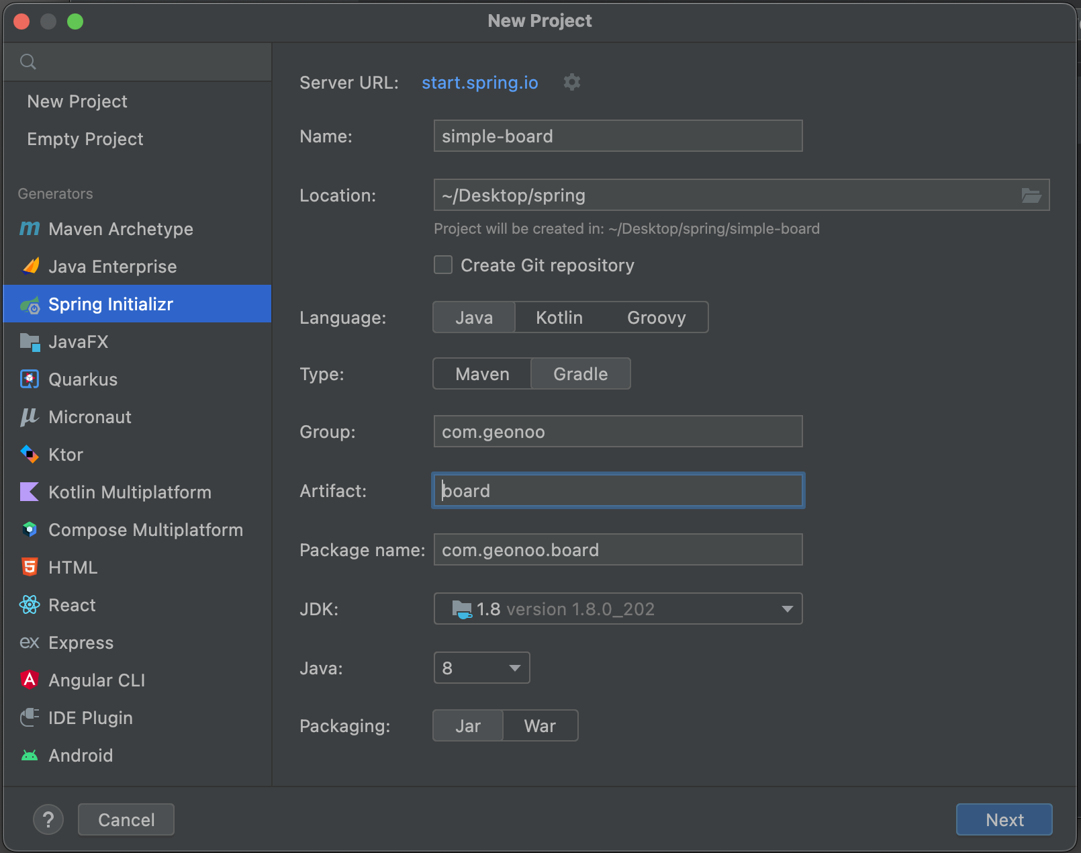Click the Kotlin Multiplatform icon
The image size is (1081, 853).
click(30, 492)
